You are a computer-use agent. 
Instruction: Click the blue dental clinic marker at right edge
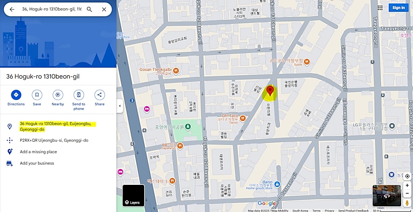click(x=391, y=174)
